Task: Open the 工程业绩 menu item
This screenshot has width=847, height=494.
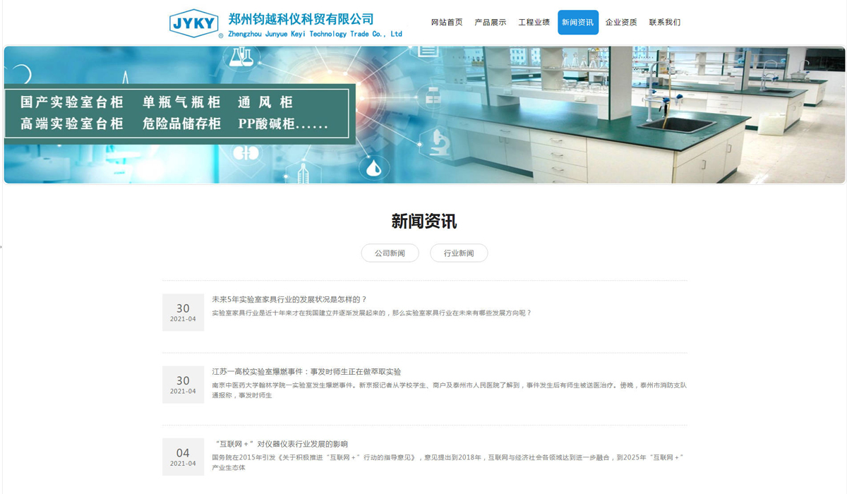Action: [x=534, y=23]
